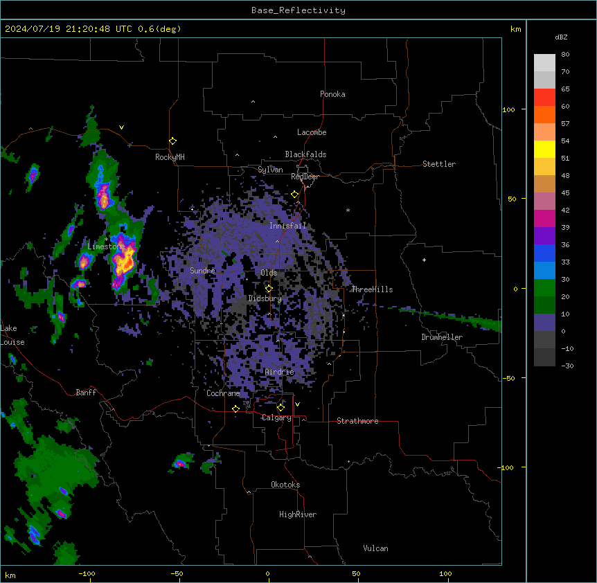
Task: Click the HighRiver town label
Action: [x=298, y=514]
